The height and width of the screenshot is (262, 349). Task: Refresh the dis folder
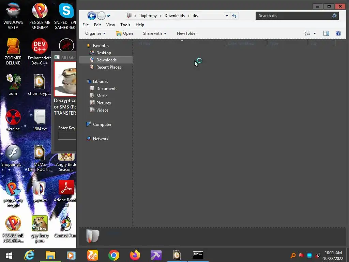click(234, 16)
